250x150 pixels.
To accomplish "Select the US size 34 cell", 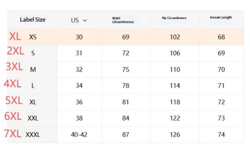I will click(79, 86).
